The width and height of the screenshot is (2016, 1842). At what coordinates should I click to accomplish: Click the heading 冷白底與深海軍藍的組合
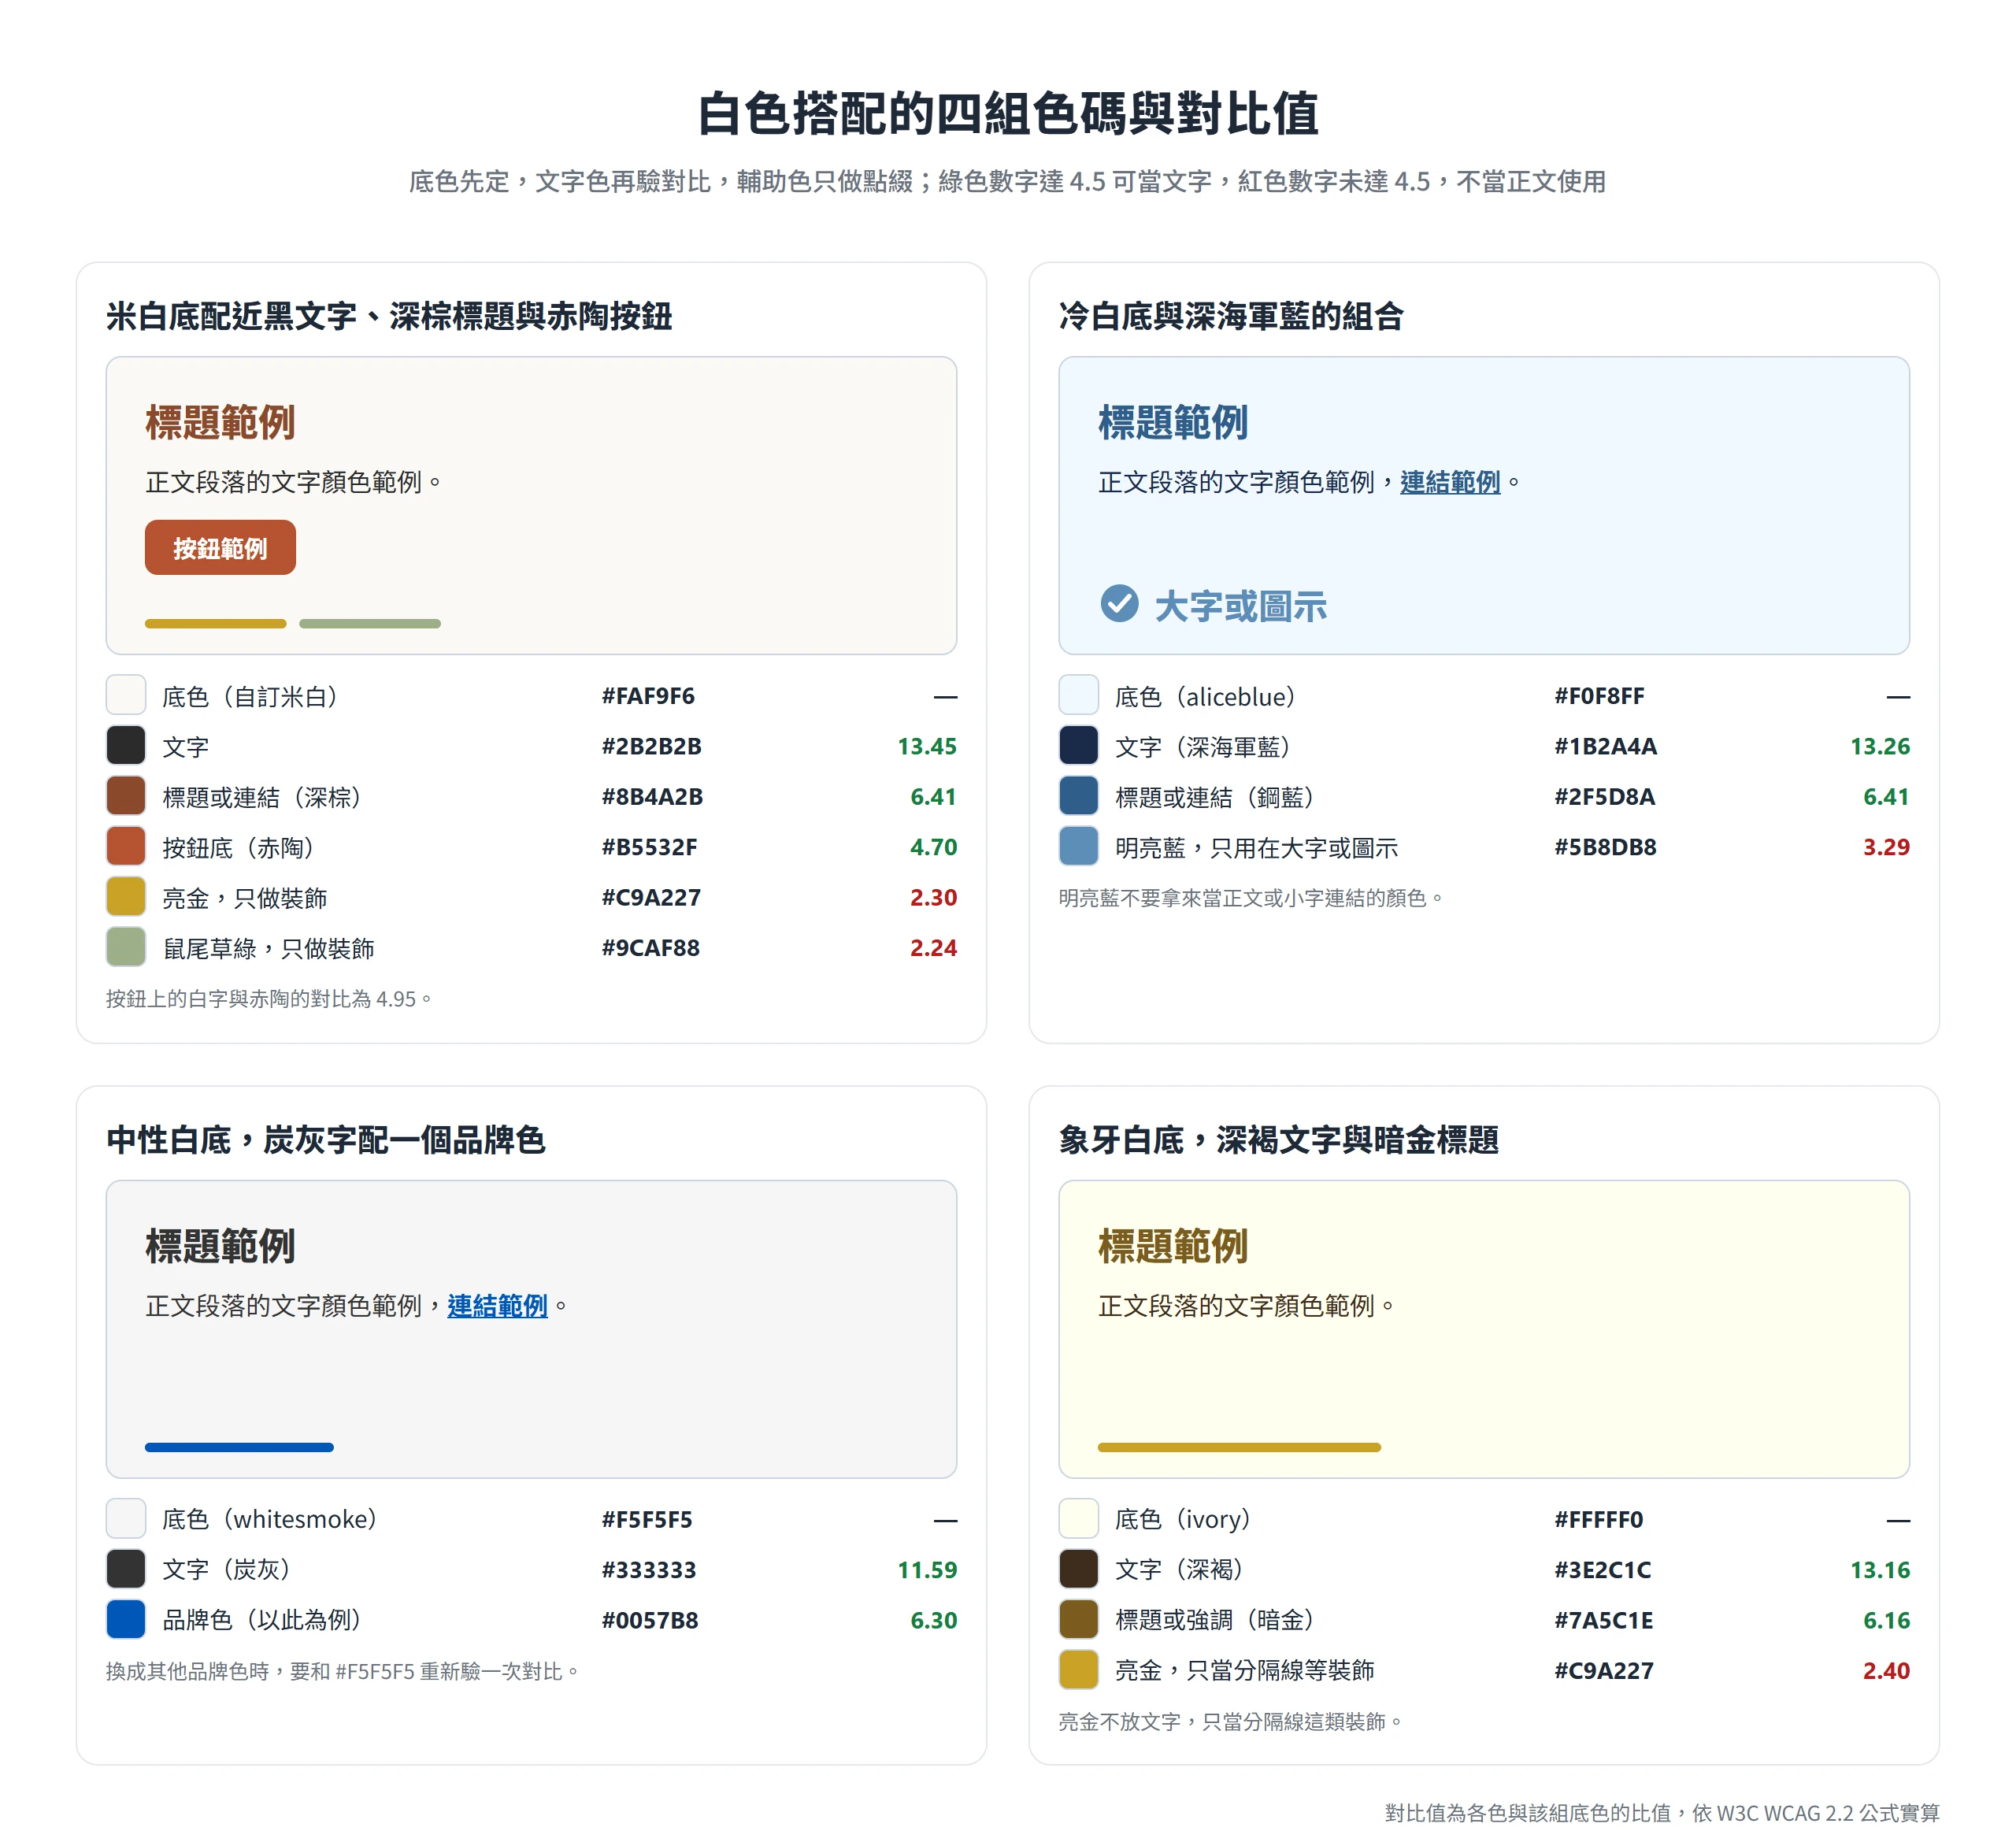coord(1231,316)
